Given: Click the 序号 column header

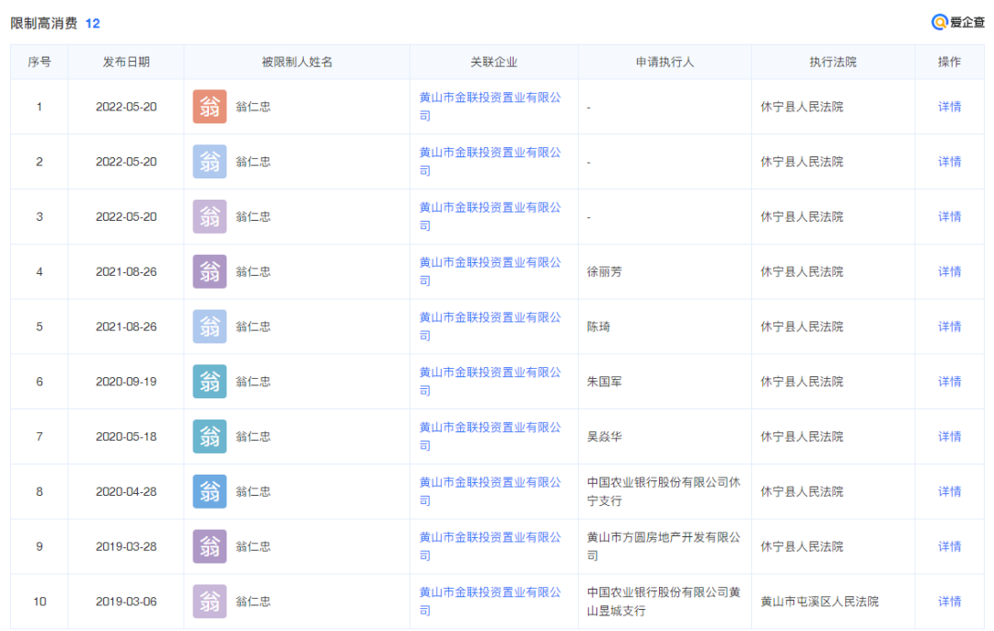Looking at the screenshot, I should coord(40,62).
